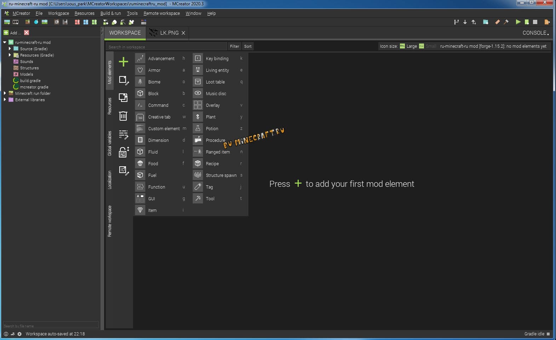The width and height of the screenshot is (556, 340).
Task: Switch to the WORKSPACE tab
Action: coord(125,33)
